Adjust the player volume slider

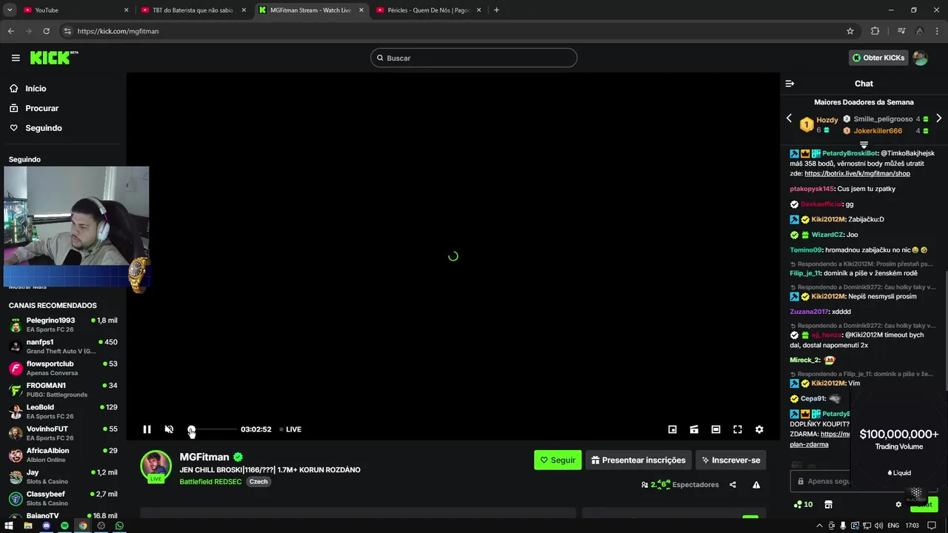point(213,429)
